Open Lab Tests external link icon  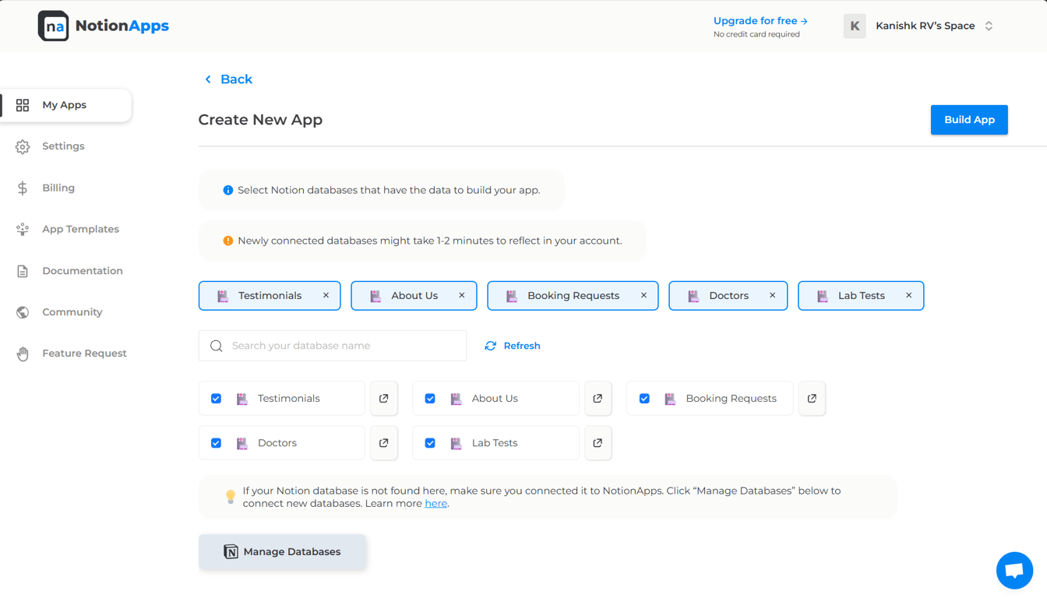[598, 443]
